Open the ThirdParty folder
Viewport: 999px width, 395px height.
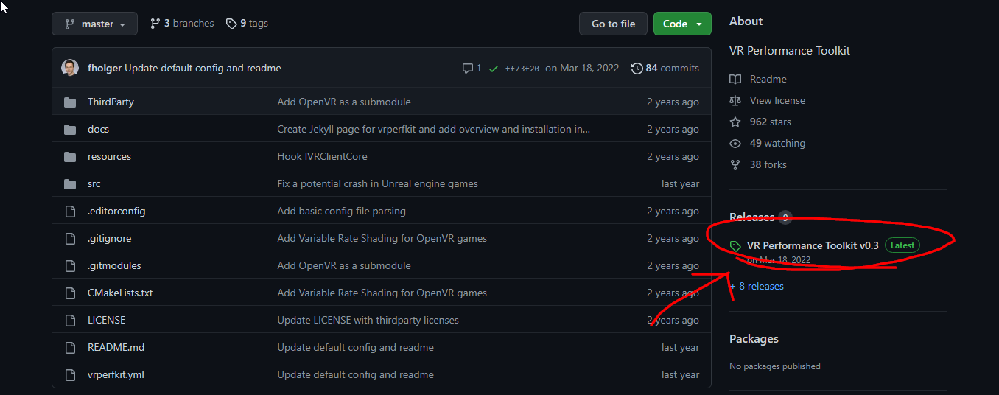(x=111, y=102)
